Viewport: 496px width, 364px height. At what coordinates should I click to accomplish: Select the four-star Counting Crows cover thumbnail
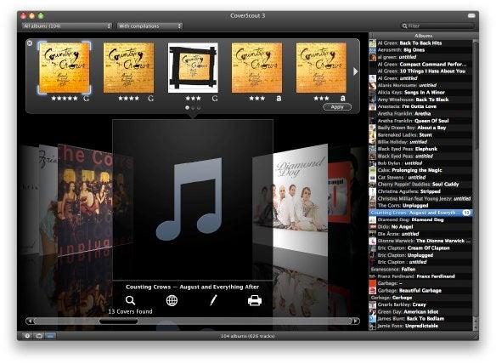tap(129, 68)
